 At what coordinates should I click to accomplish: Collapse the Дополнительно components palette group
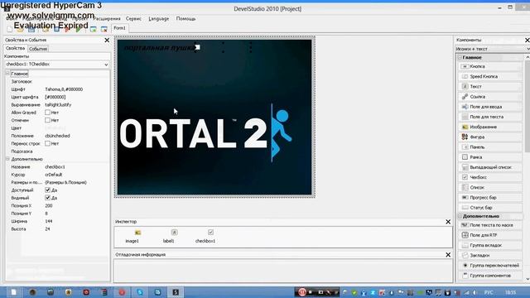460,216
